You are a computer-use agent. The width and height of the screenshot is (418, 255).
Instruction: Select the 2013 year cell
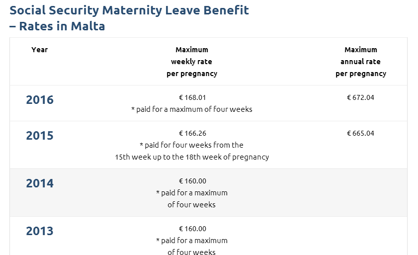[40, 231]
